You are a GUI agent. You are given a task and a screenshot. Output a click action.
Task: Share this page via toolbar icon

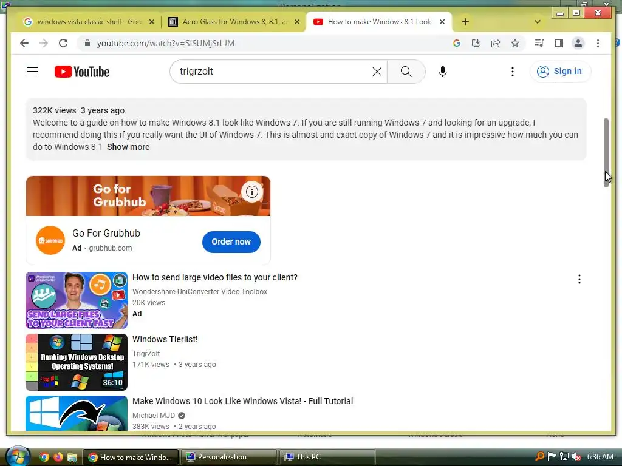(x=496, y=43)
